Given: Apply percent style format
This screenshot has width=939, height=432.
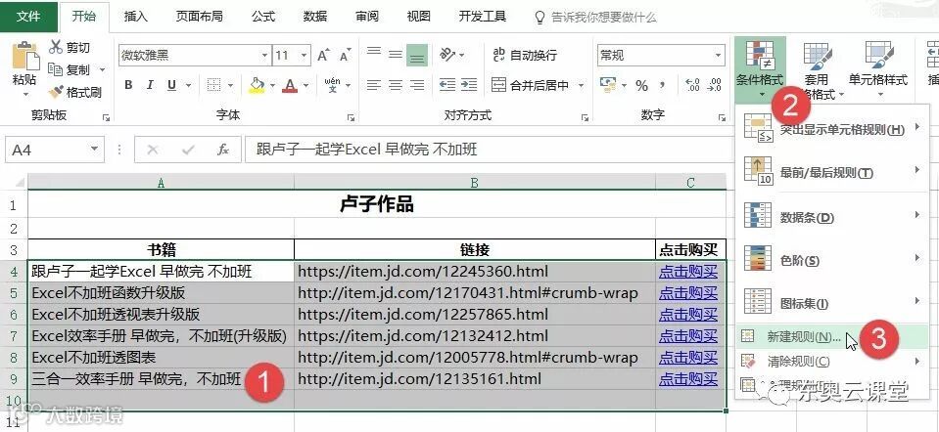Looking at the screenshot, I should (x=641, y=85).
